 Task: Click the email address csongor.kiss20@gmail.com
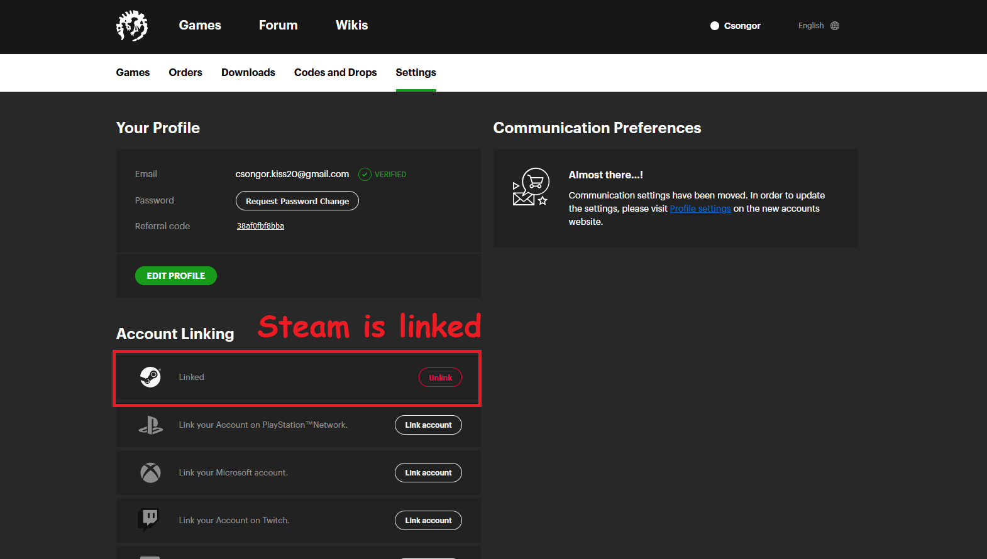pyautogui.click(x=292, y=174)
